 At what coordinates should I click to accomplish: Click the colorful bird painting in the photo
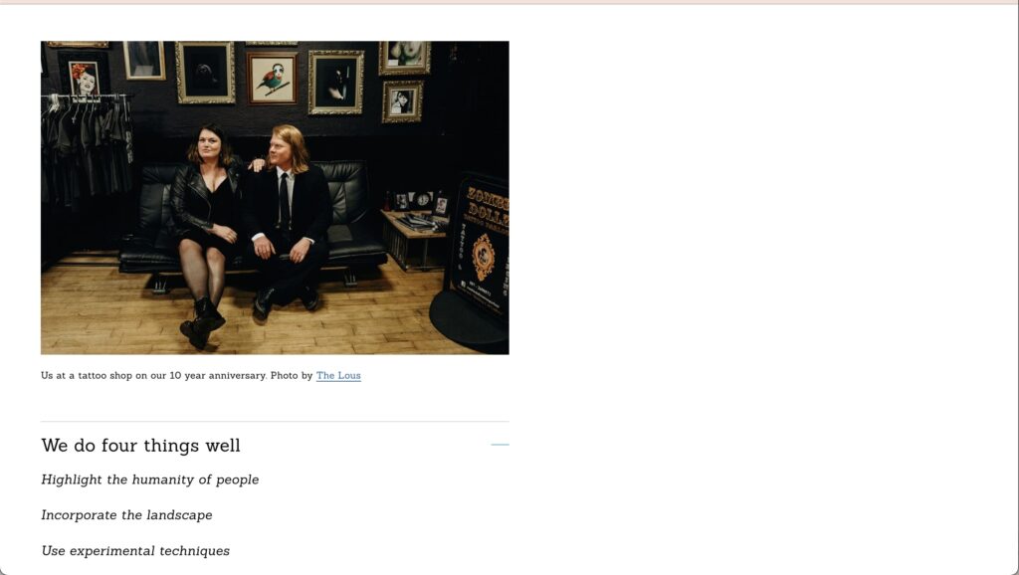tap(273, 78)
